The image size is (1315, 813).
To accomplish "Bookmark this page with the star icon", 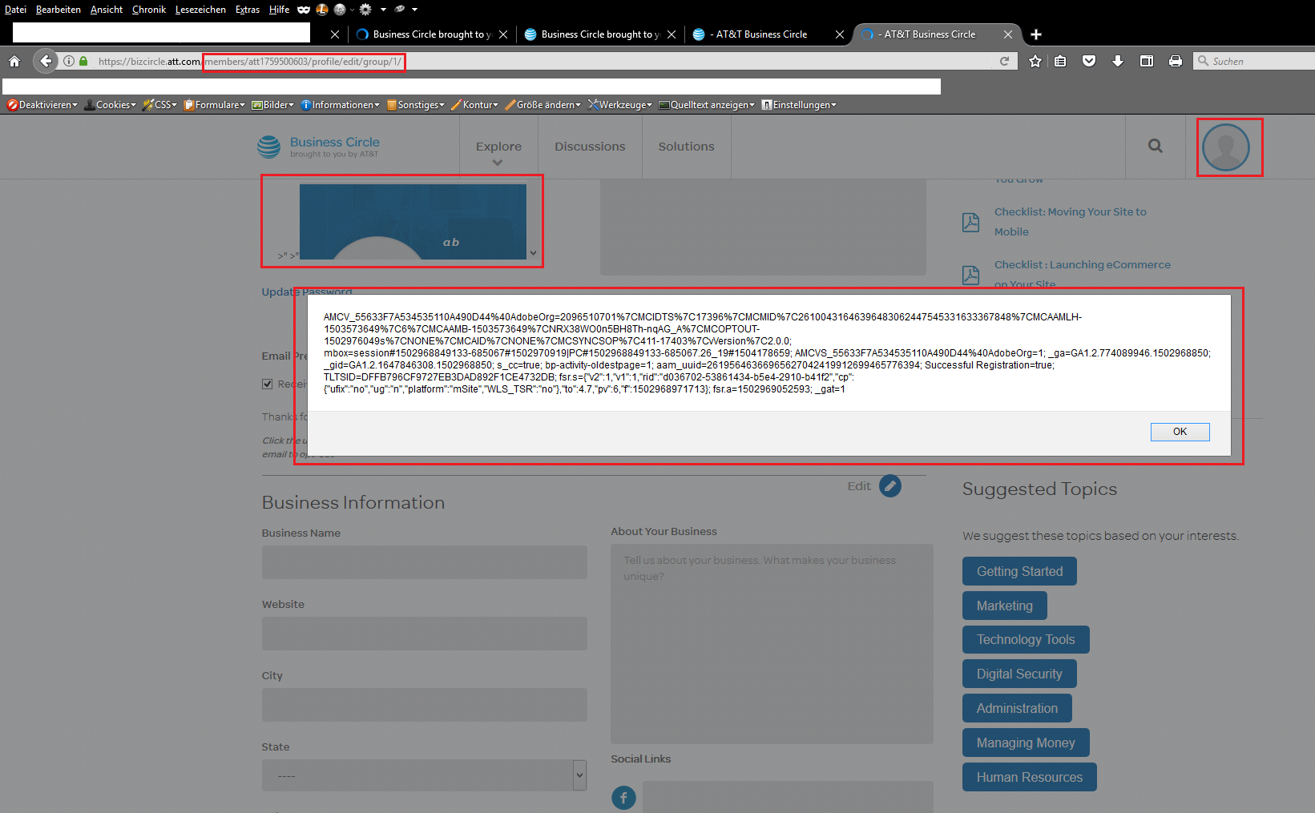I will pyautogui.click(x=1035, y=62).
